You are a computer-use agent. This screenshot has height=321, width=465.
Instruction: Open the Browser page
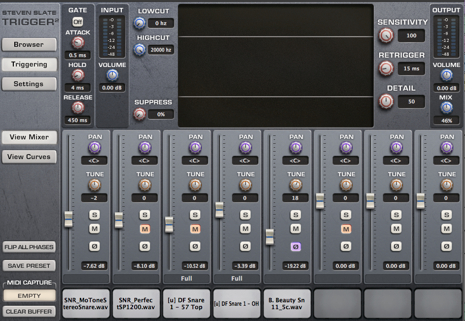coord(29,45)
